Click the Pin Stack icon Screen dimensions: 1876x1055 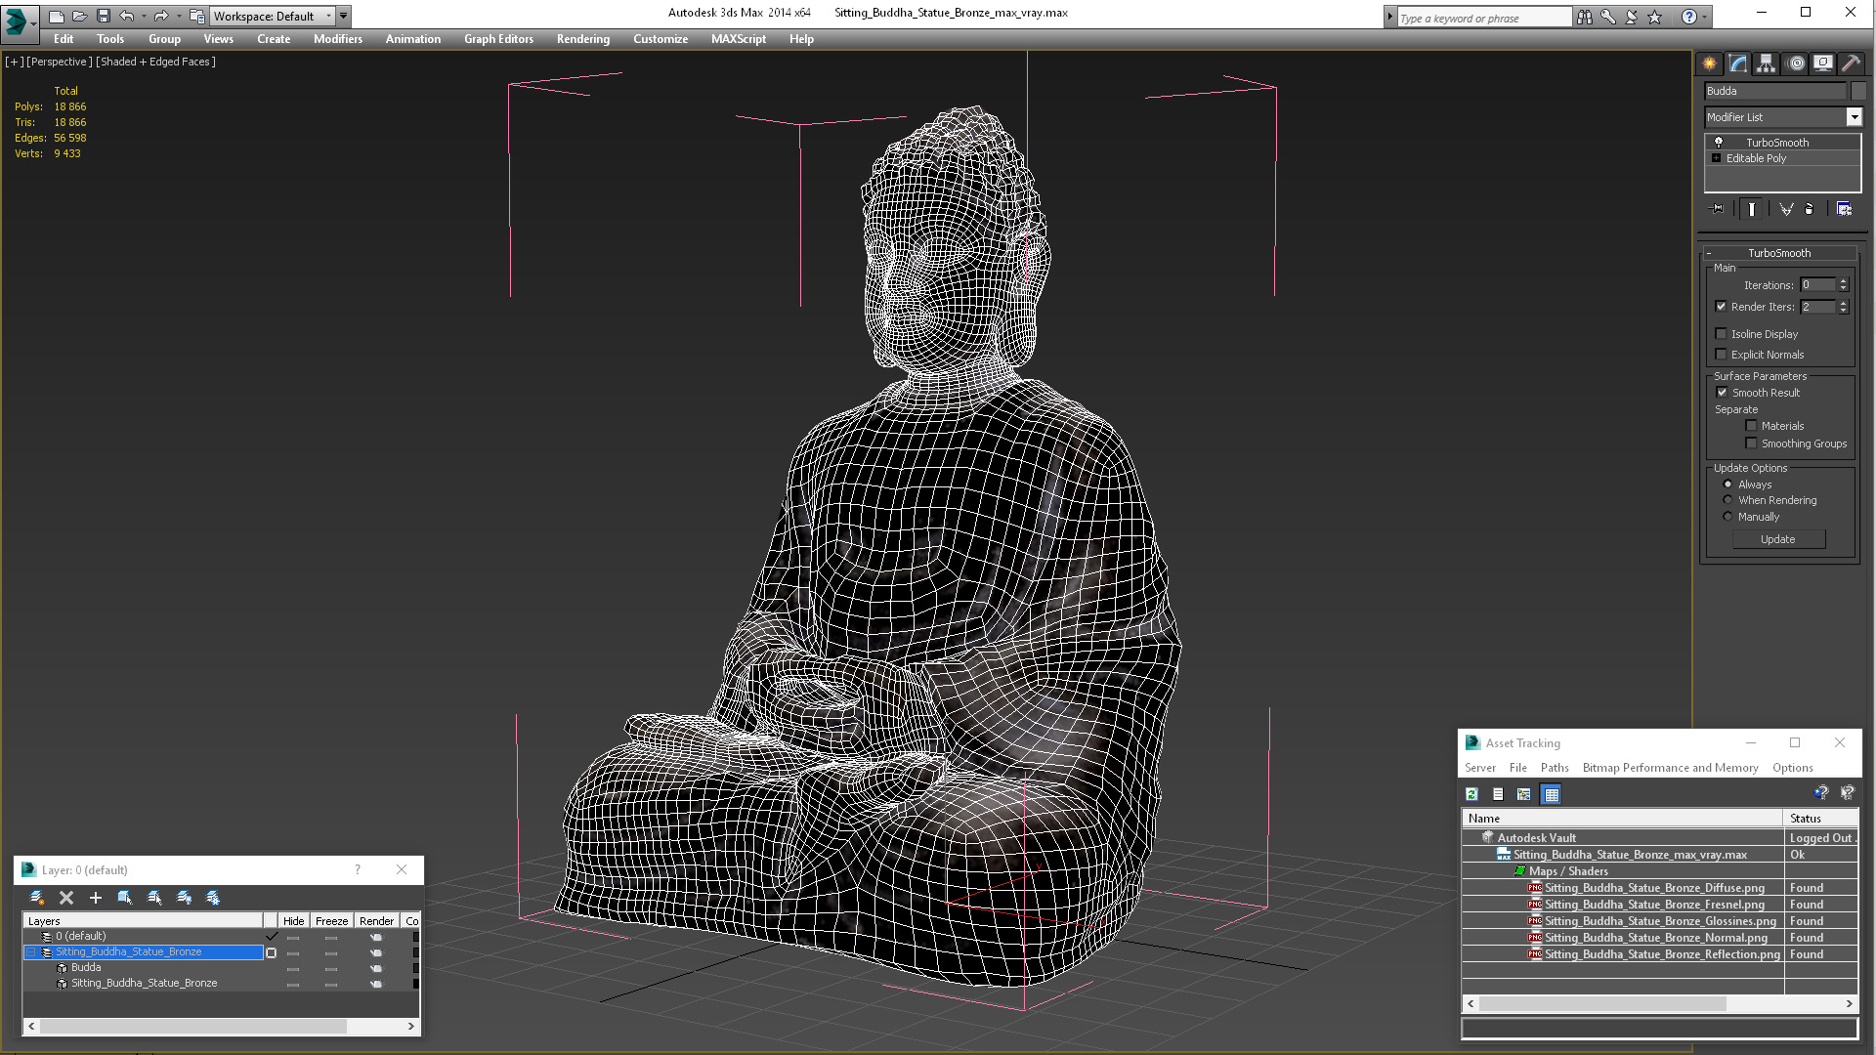(1717, 209)
